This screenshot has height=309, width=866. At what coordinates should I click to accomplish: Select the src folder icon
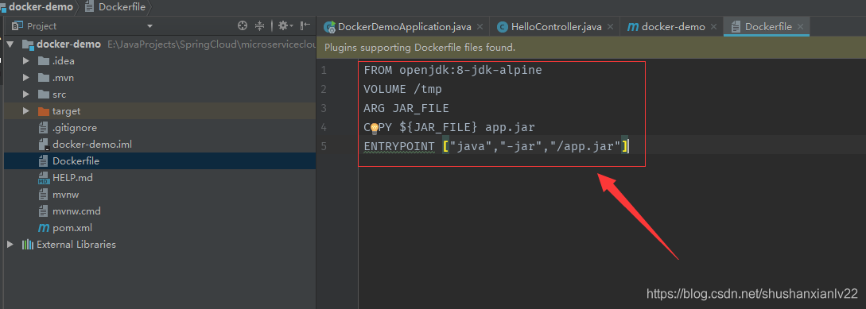pos(44,95)
